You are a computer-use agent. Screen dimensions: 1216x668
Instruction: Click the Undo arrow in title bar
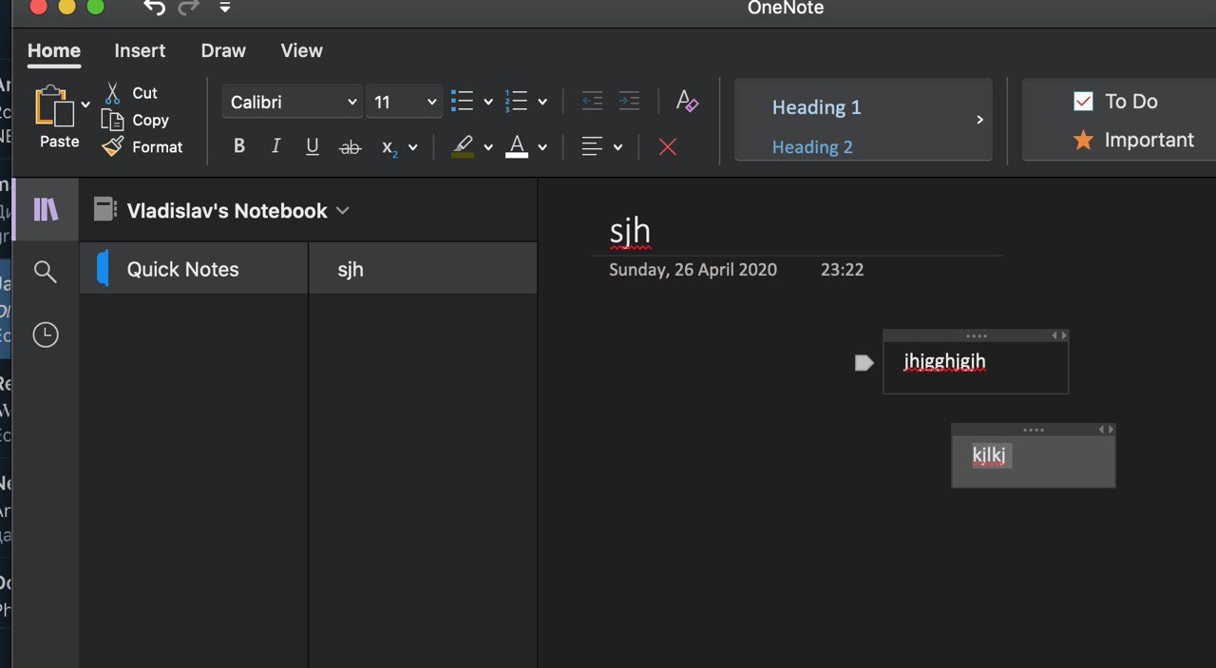[154, 8]
